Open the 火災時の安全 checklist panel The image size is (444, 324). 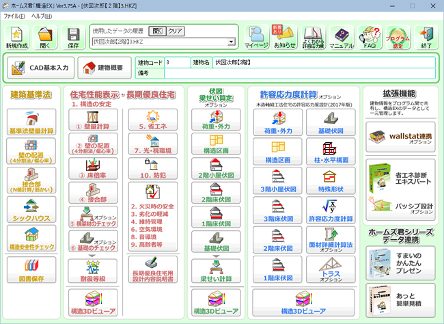click(153, 217)
